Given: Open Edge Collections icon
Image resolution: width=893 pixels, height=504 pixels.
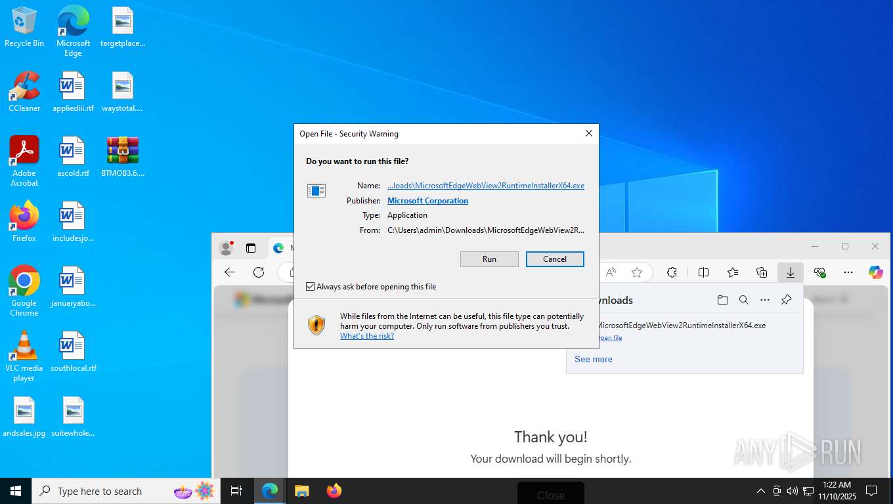Looking at the screenshot, I should (x=762, y=272).
